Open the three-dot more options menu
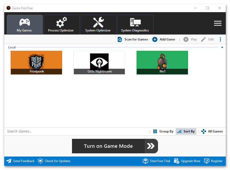 coord(220,39)
